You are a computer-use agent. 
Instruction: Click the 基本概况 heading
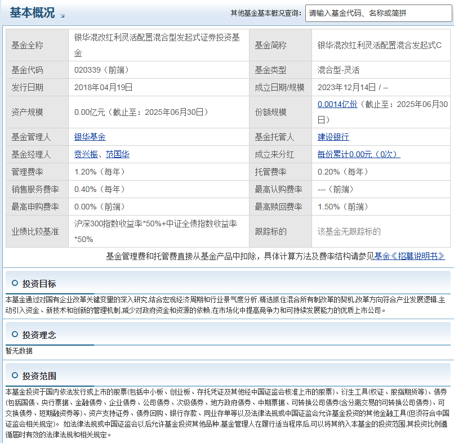tap(33, 13)
